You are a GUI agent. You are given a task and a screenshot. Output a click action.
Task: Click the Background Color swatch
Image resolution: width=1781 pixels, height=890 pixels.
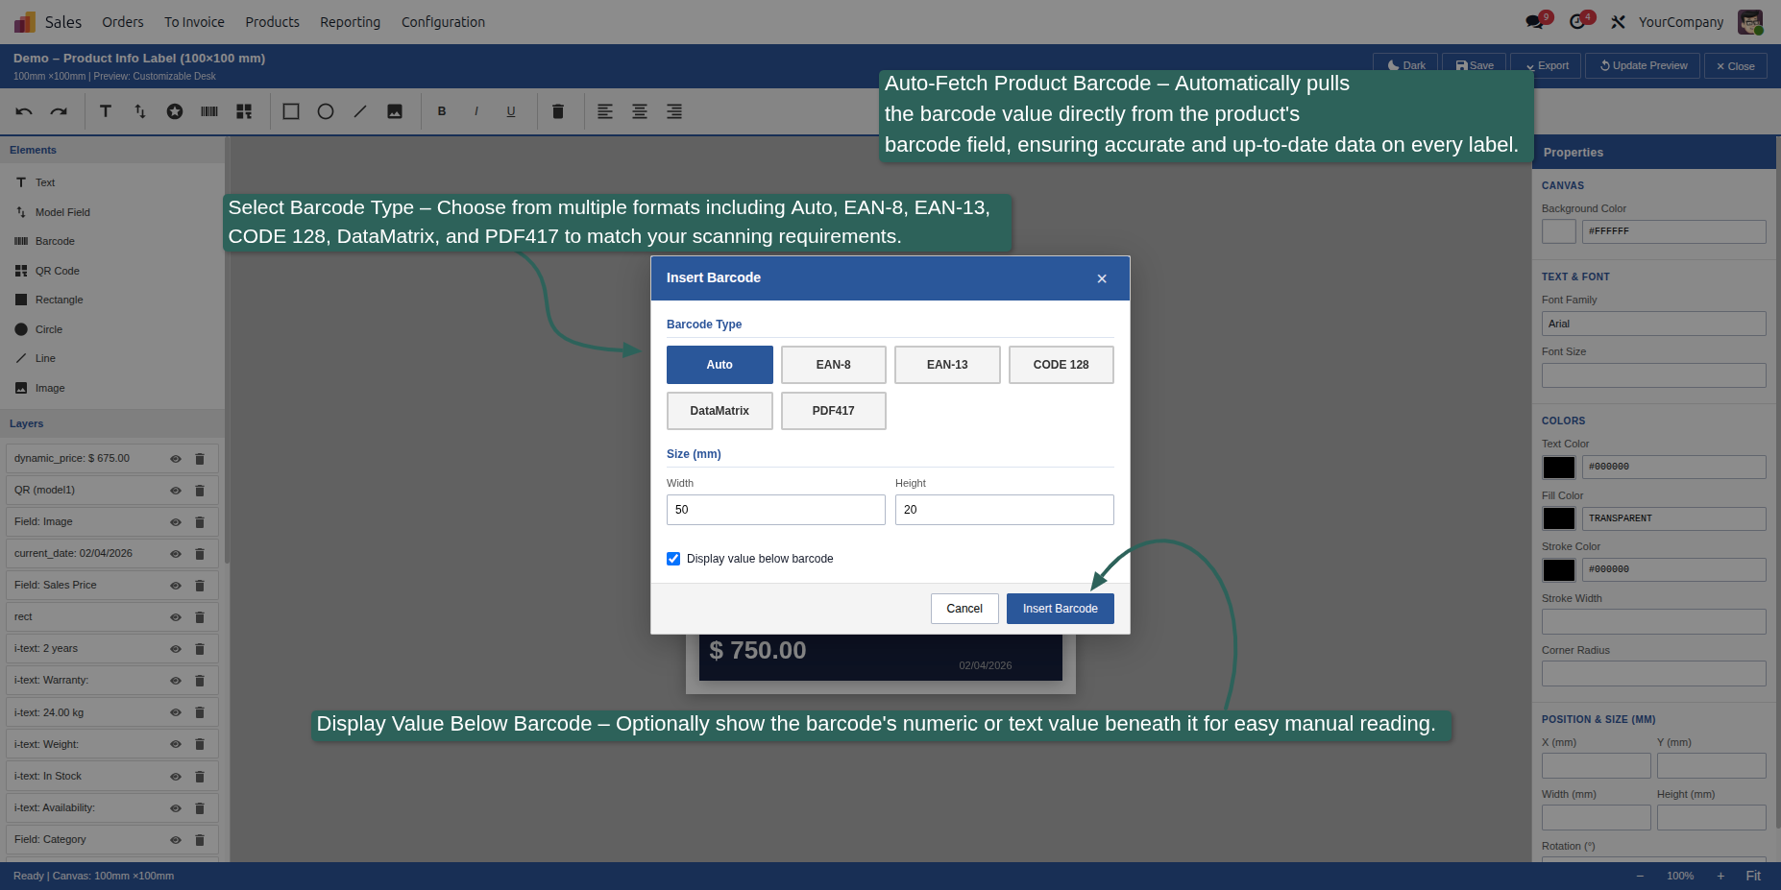pyautogui.click(x=1559, y=231)
